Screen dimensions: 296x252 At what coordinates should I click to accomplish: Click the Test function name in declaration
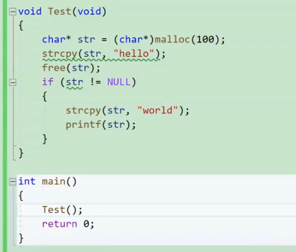pos(59,11)
